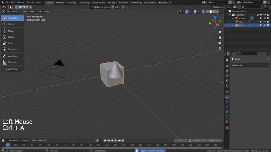Select the Cursor tool
Screen dimensions: 271x152
(x=12, y=24)
